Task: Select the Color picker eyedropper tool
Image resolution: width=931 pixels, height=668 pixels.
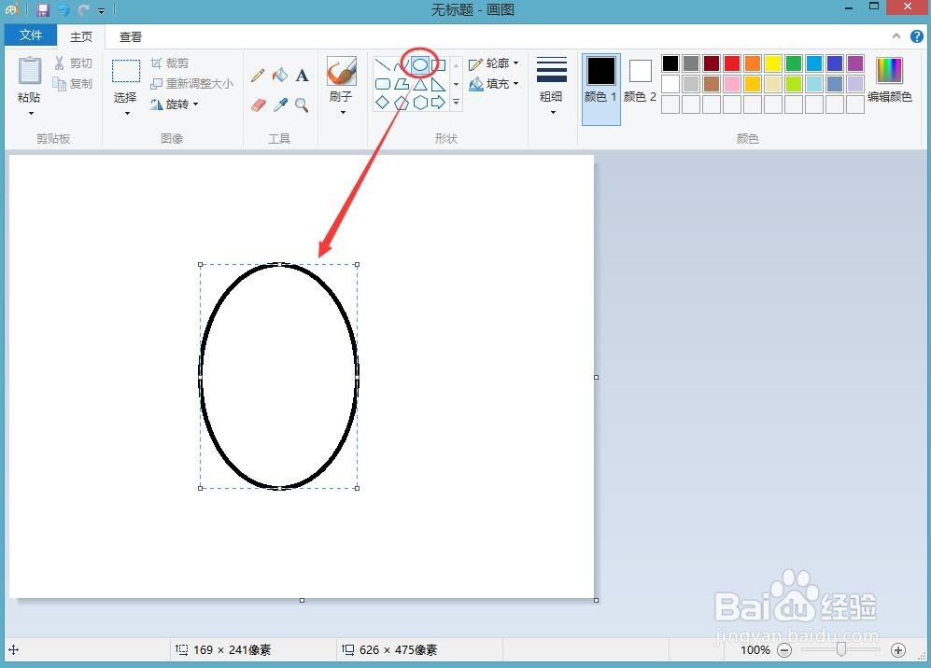Action: [x=282, y=104]
